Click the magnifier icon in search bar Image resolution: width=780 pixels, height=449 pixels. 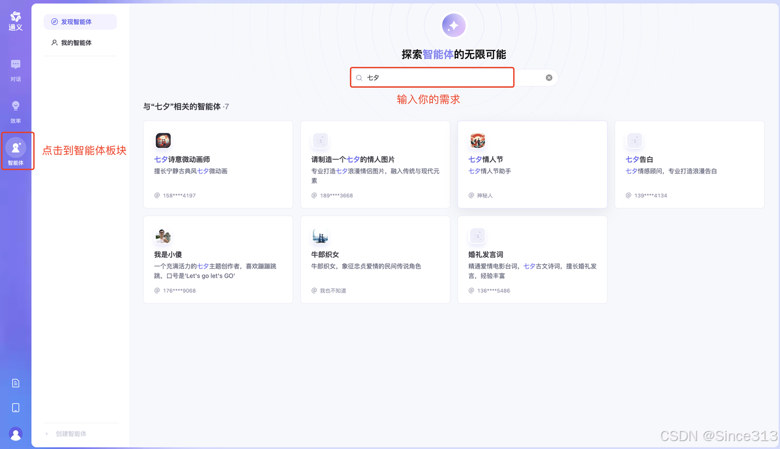click(360, 77)
